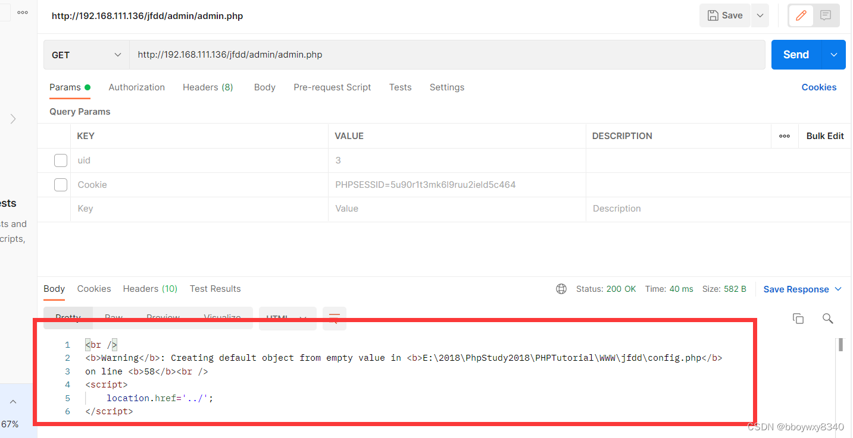Click the Cookies link on the right

pyautogui.click(x=818, y=87)
